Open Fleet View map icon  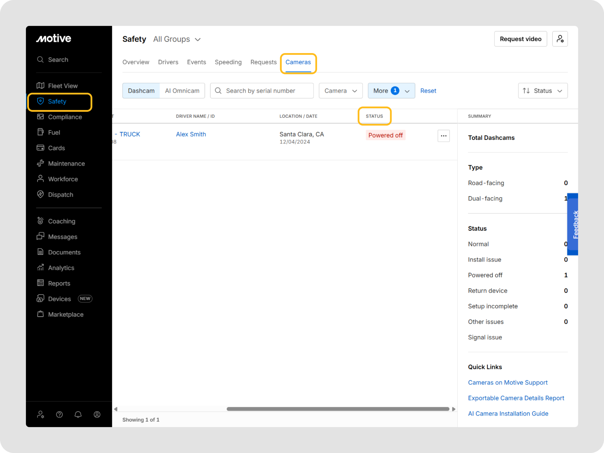40,86
